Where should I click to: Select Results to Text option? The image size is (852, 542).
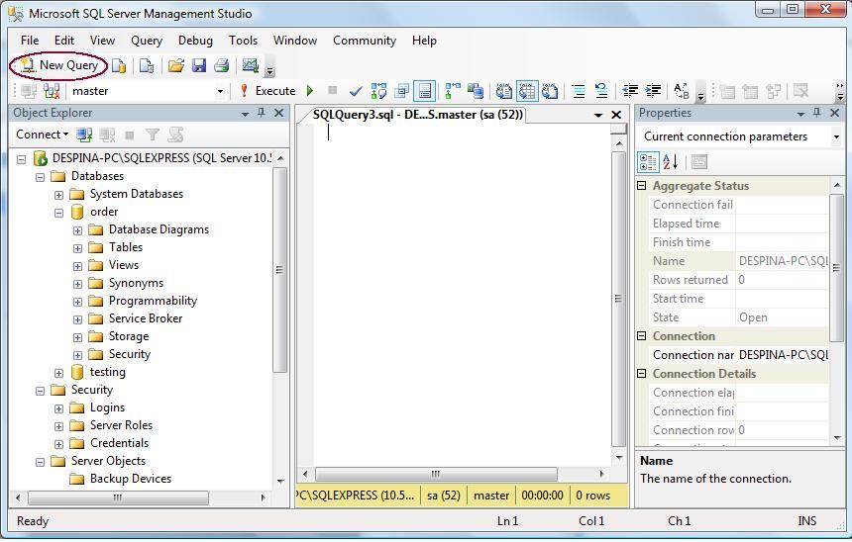(503, 91)
